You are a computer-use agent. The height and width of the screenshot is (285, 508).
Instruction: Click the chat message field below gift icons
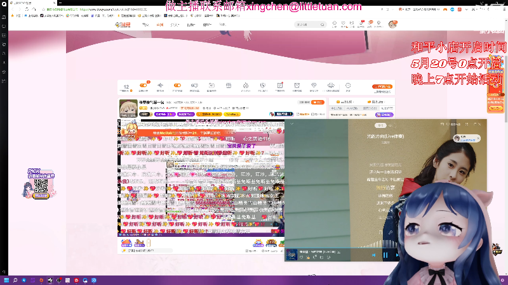point(147,250)
